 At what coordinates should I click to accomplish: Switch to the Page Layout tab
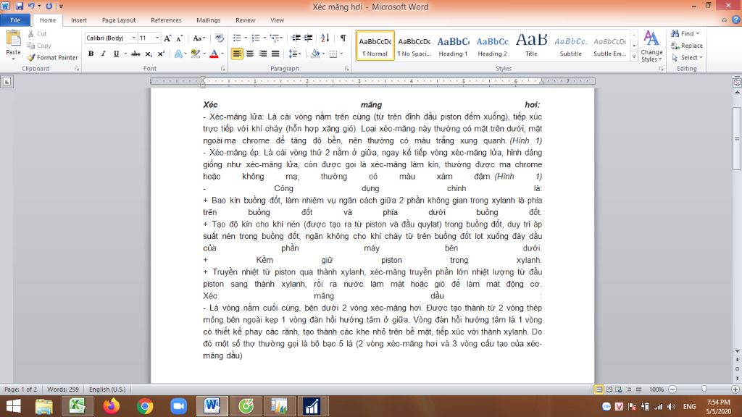click(119, 20)
